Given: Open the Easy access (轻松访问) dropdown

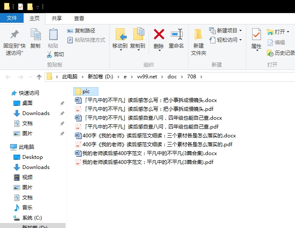Looking at the screenshot, I should coord(226,40).
